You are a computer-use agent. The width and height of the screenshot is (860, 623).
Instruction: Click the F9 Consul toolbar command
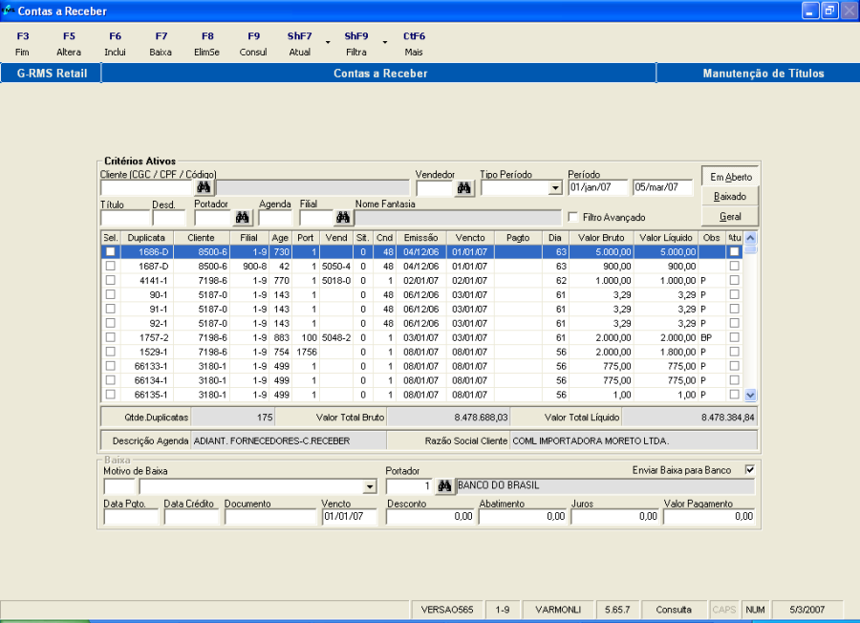tap(253, 44)
